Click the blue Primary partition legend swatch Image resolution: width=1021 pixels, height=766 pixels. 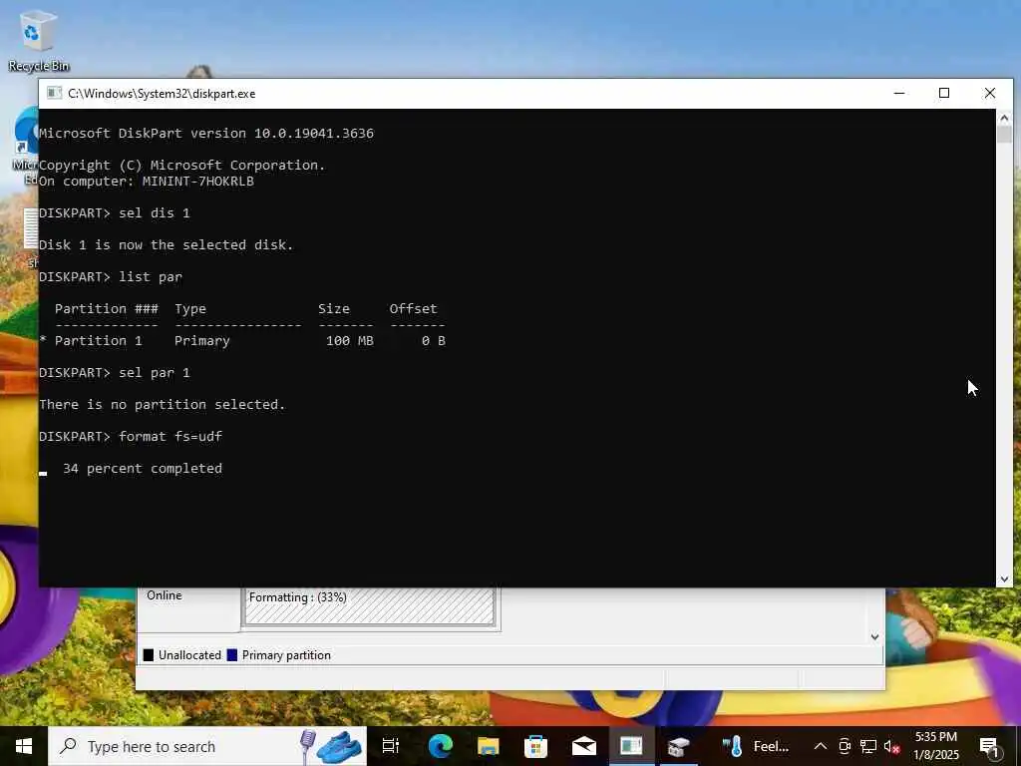coord(231,655)
